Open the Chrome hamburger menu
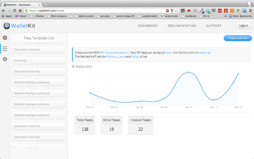Screen dimensions: 254x159 pos(250,11)
